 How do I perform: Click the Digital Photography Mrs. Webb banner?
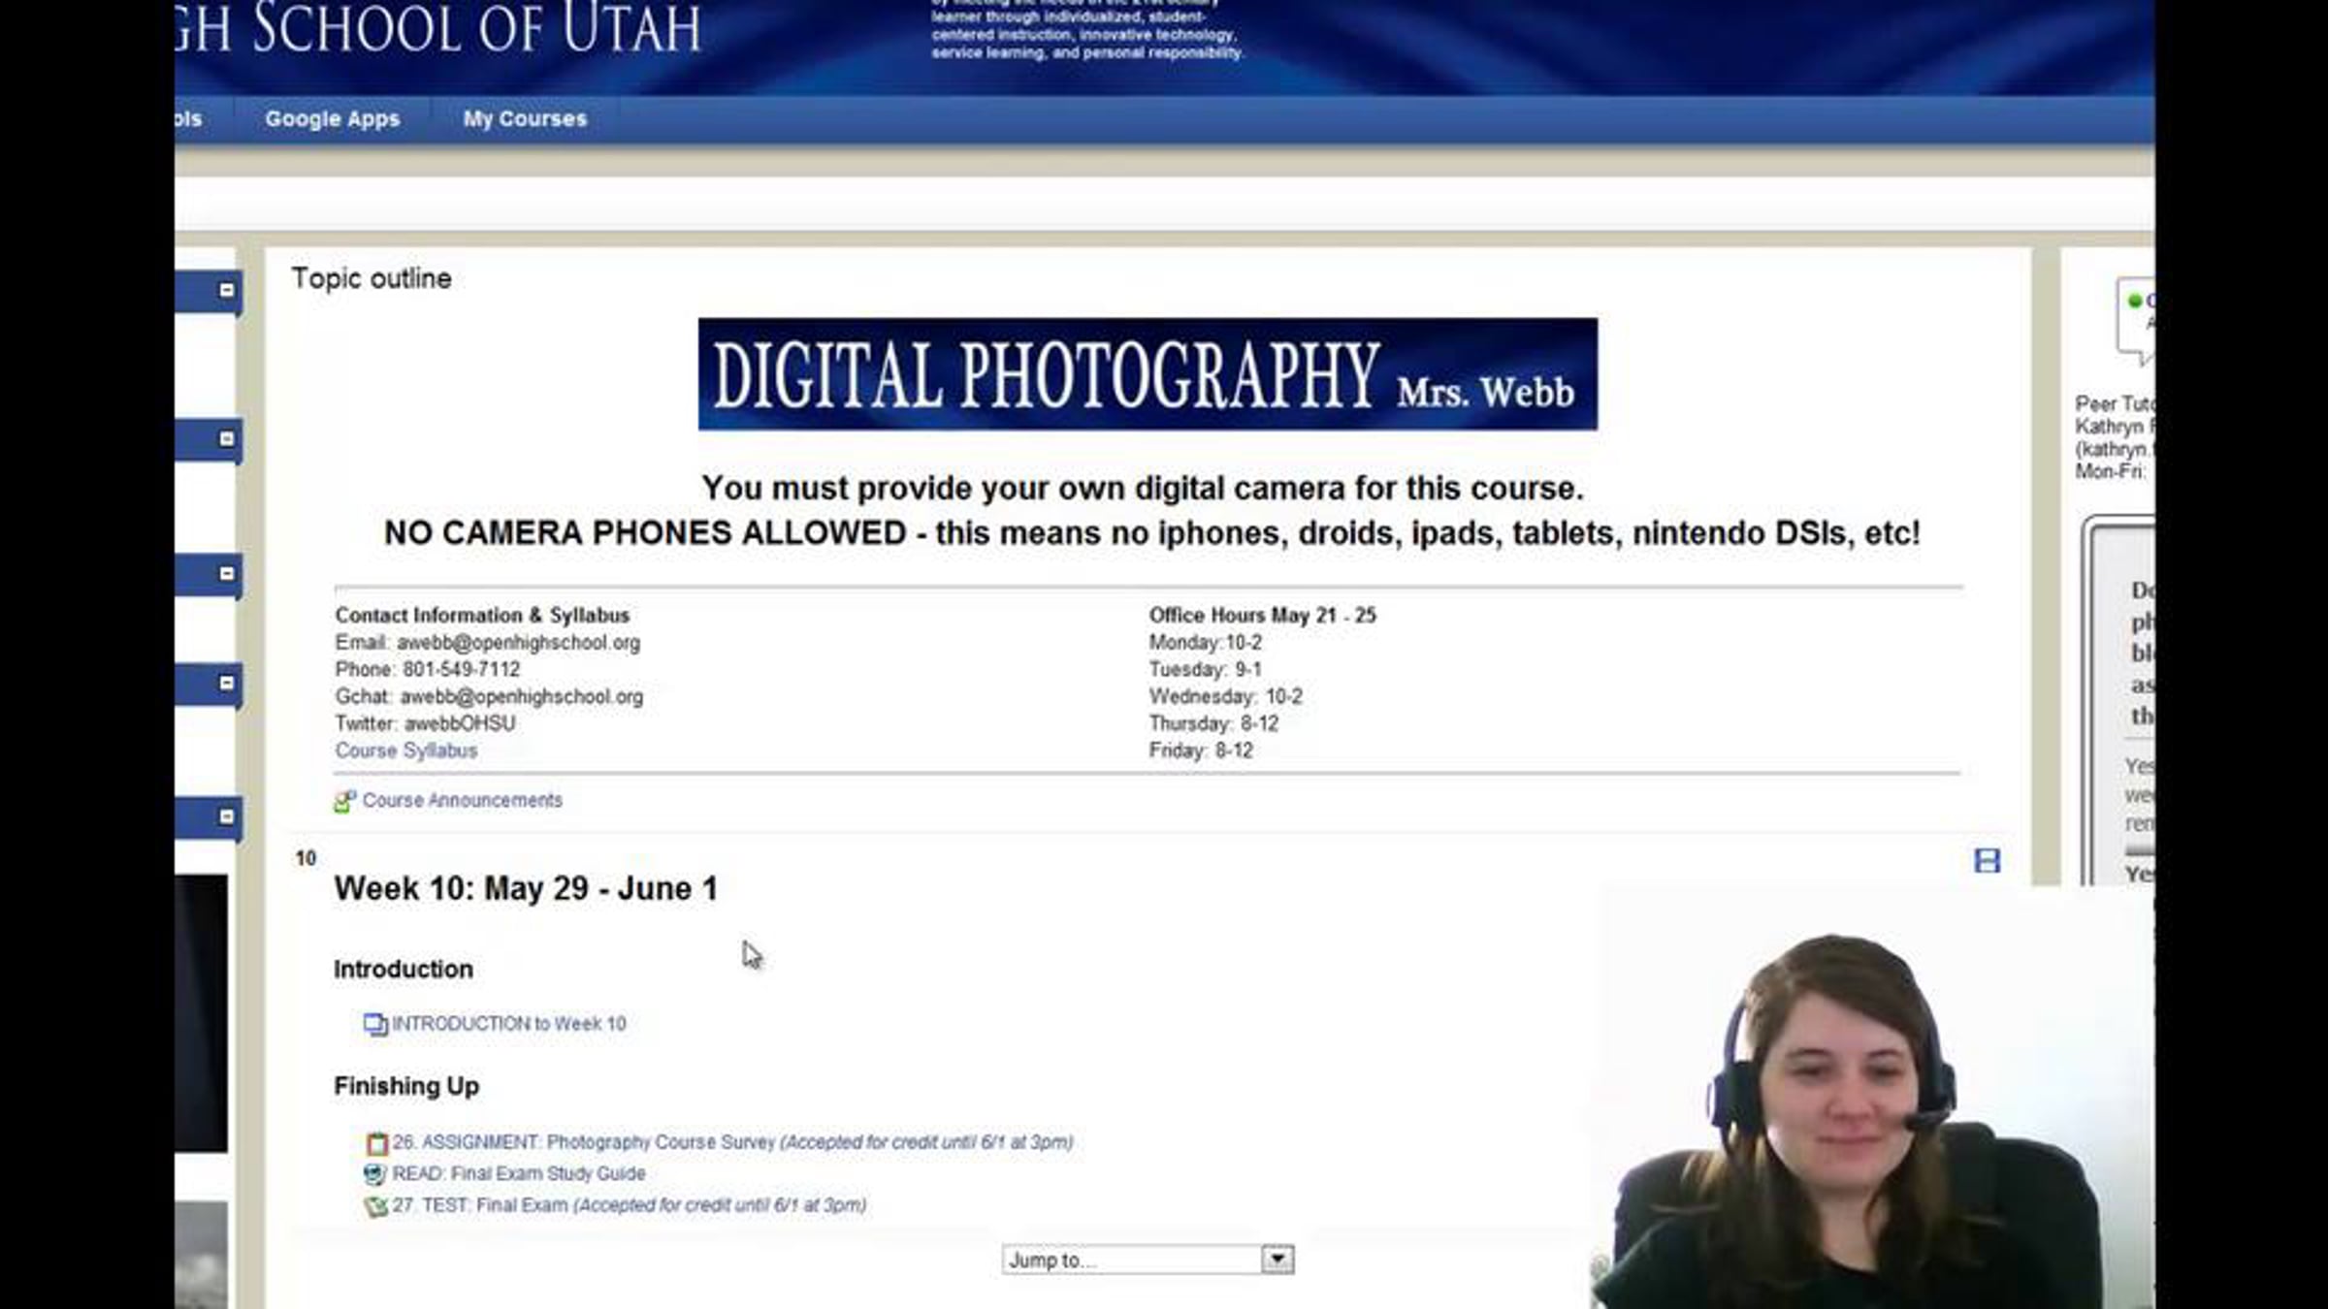pyautogui.click(x=1148, y=374)
